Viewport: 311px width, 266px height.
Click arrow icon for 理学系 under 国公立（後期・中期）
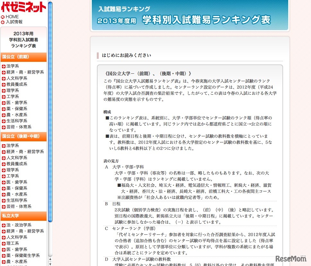(4, 170)
